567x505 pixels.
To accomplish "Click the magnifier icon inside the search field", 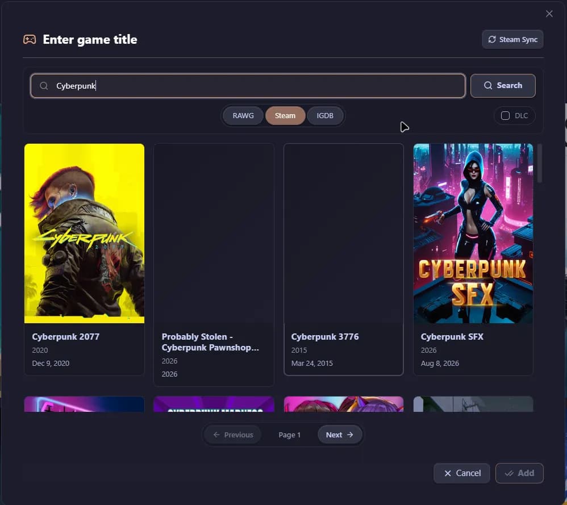I will click(44, 86).
